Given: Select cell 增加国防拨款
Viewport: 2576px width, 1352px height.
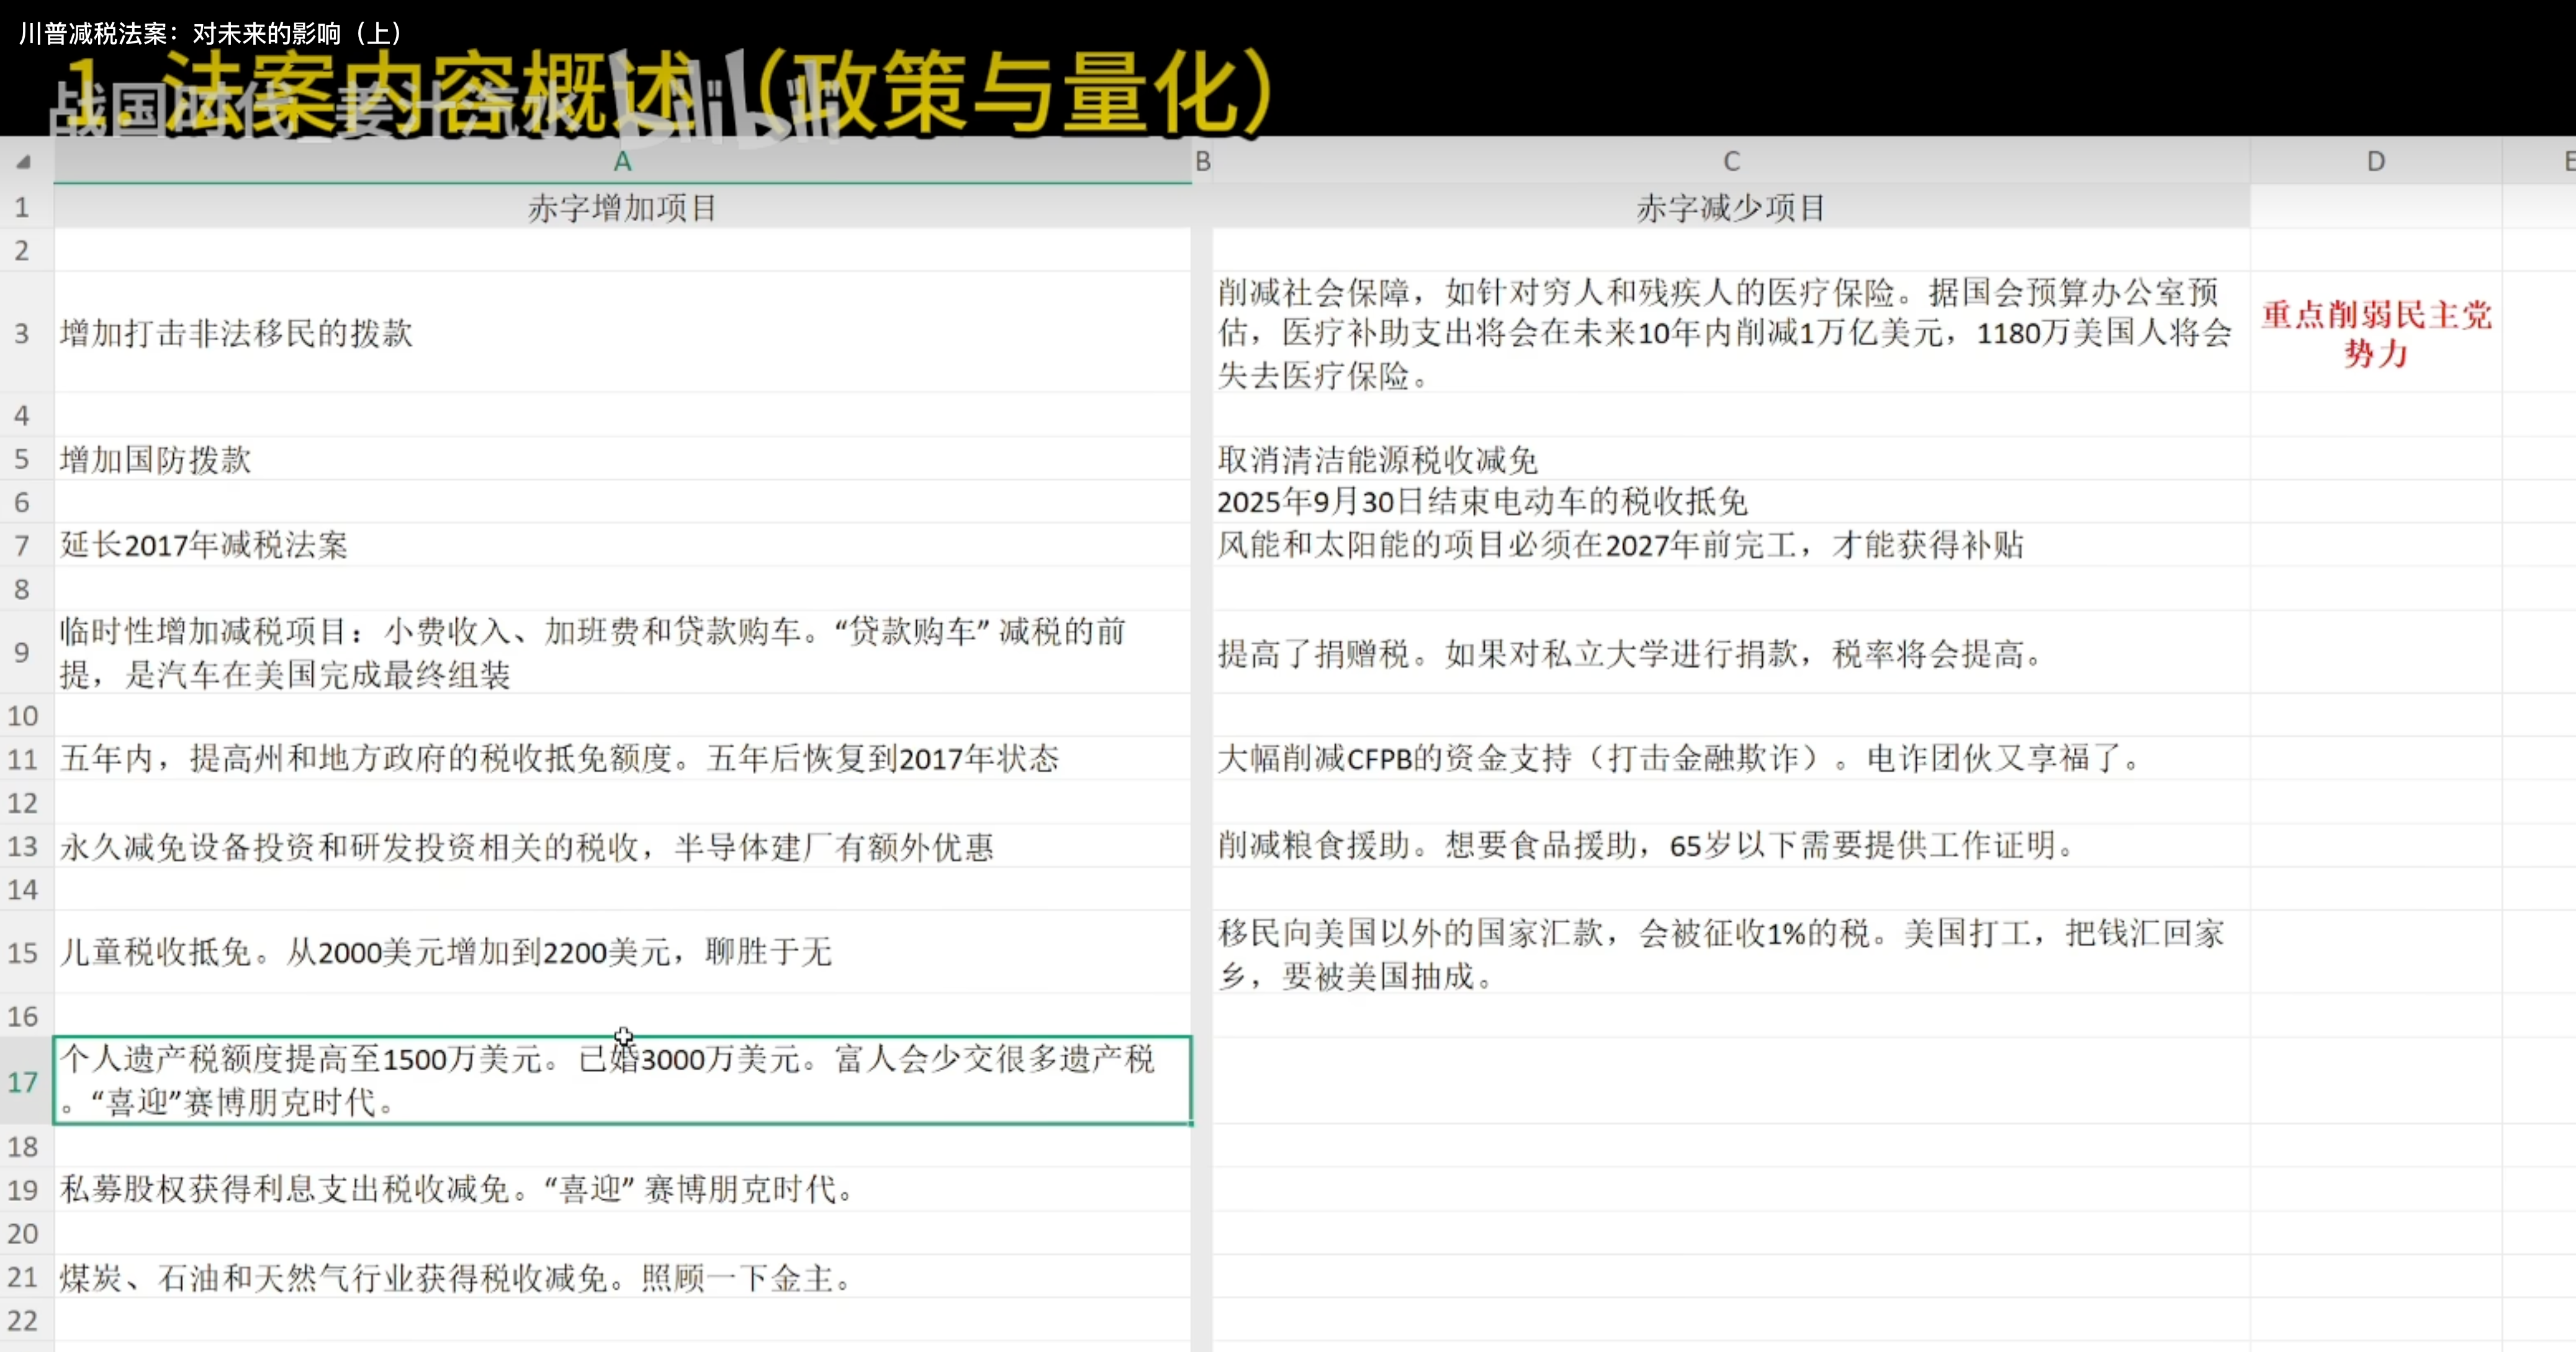Looking at the screenshot, I should [x=156, y=460].
